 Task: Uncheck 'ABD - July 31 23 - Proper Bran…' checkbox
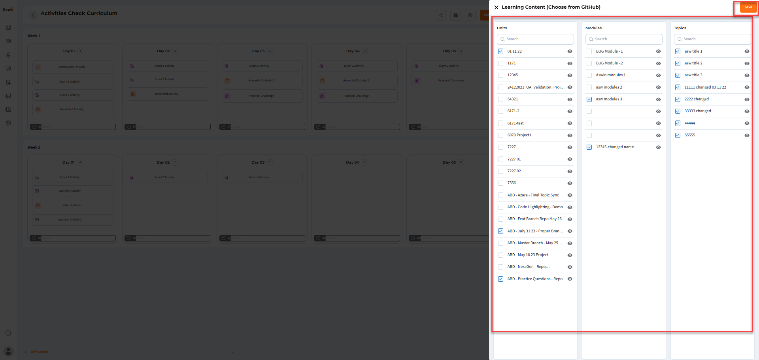point(501,231)
